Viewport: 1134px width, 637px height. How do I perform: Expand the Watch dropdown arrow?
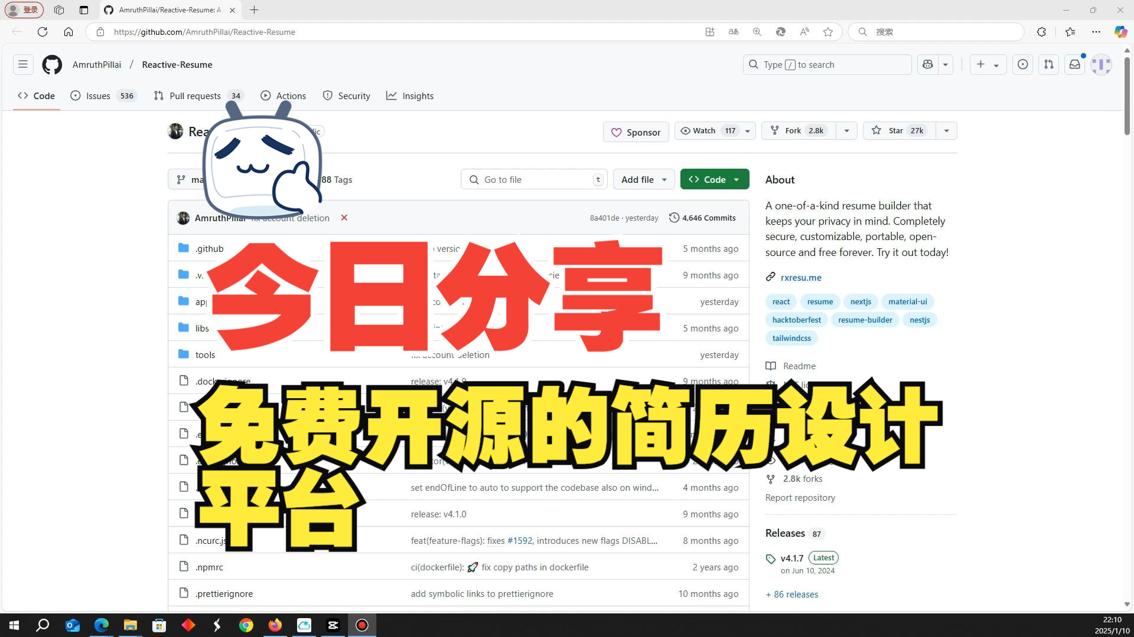click(x=747, y=130)
